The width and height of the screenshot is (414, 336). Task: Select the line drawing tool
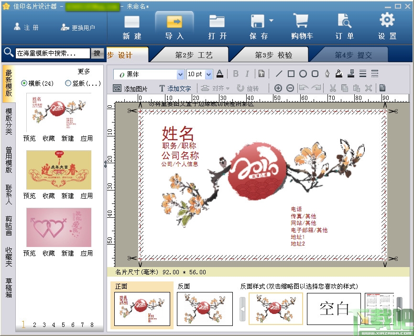tap(279, 74)
